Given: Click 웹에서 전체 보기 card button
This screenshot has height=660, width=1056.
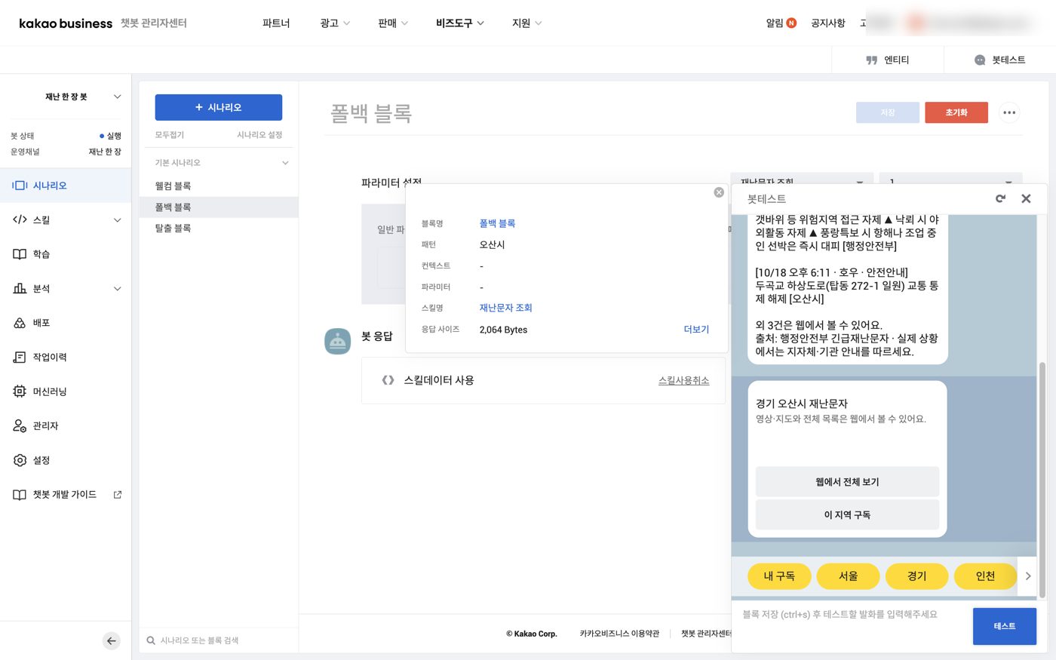Looking at the screenshot, I should pyautogui.click(x=847, y=481).
